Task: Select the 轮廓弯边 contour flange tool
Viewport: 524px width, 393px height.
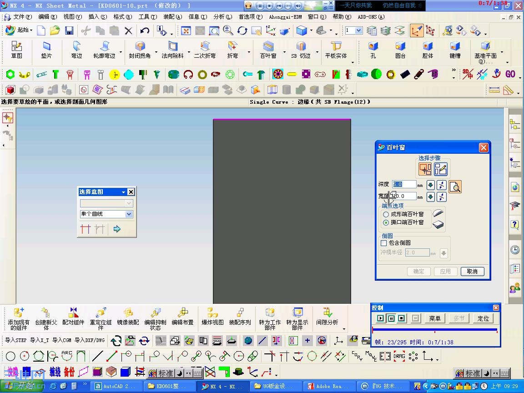Action: coord(104,50)
